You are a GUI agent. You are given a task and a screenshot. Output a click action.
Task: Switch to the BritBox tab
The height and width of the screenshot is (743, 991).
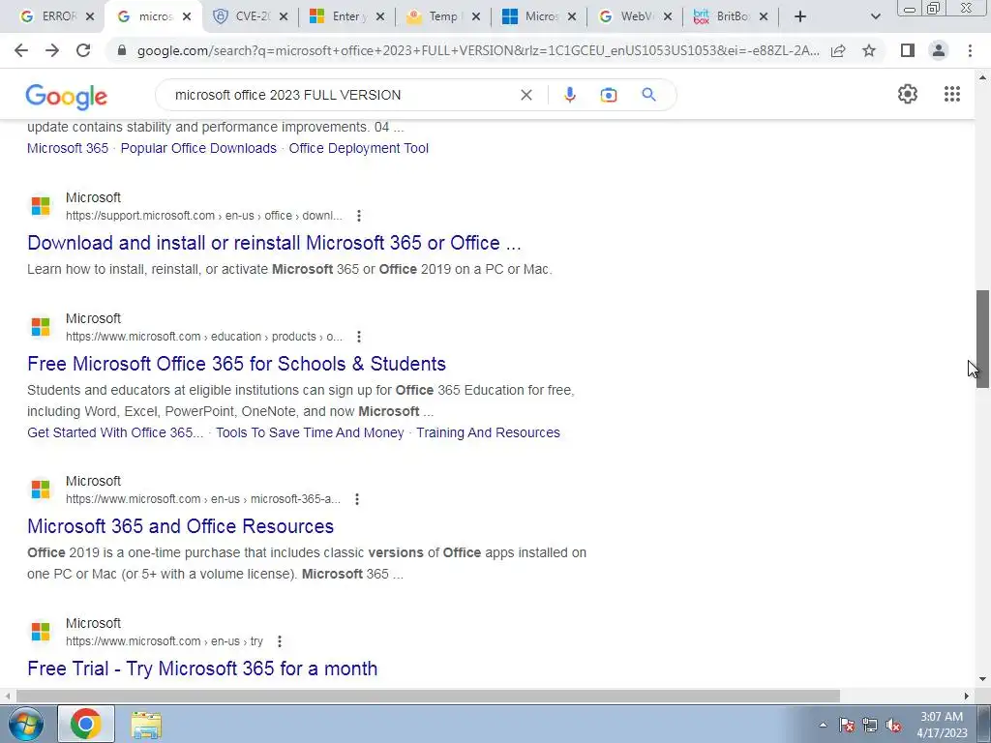pyautogui.click(x=733, y=16)
